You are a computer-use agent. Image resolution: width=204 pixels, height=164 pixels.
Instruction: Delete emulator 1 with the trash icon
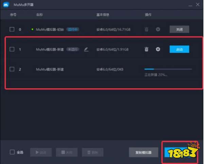[147, 49]
